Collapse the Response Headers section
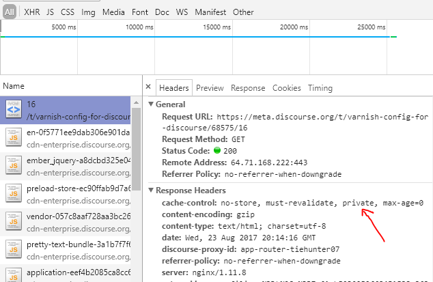Image resolution: width=433 pixels, height=282 pixels. click(x=152, y=191)
